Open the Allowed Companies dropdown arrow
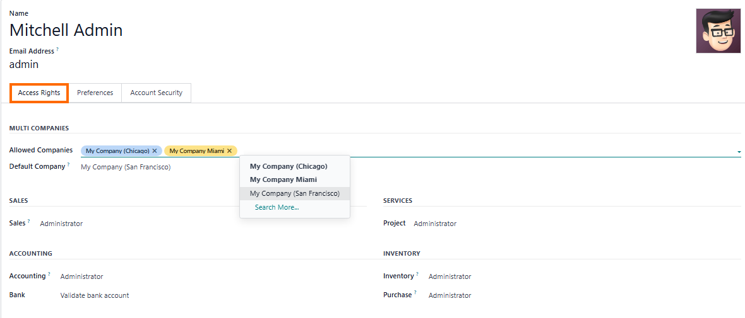 [739, 151]
